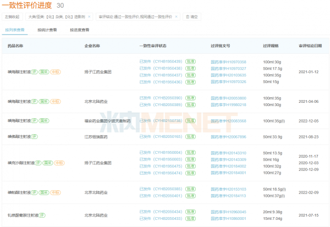330x227 pixels.
Task: Open acceptance number CYHB2050165 link
Action: coord(167,136)
